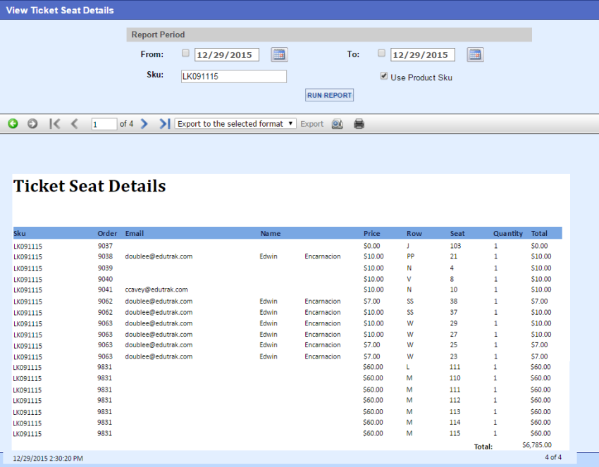Select order number 9037
Image resolution: width=599 pixels, height=467 pixels.
pyautogui.click(x=105, y=246)
